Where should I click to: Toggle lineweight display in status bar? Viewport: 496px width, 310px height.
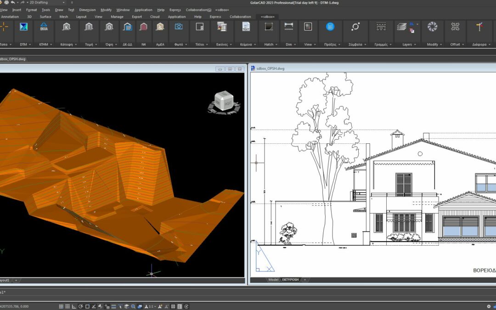[113, 306]
